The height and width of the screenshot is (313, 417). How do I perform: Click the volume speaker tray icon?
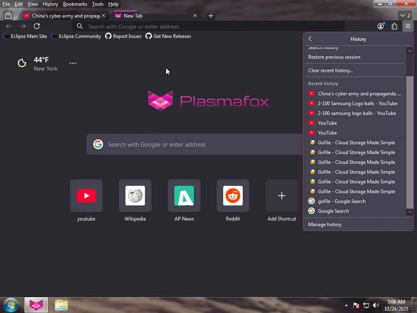coord(375,305)
